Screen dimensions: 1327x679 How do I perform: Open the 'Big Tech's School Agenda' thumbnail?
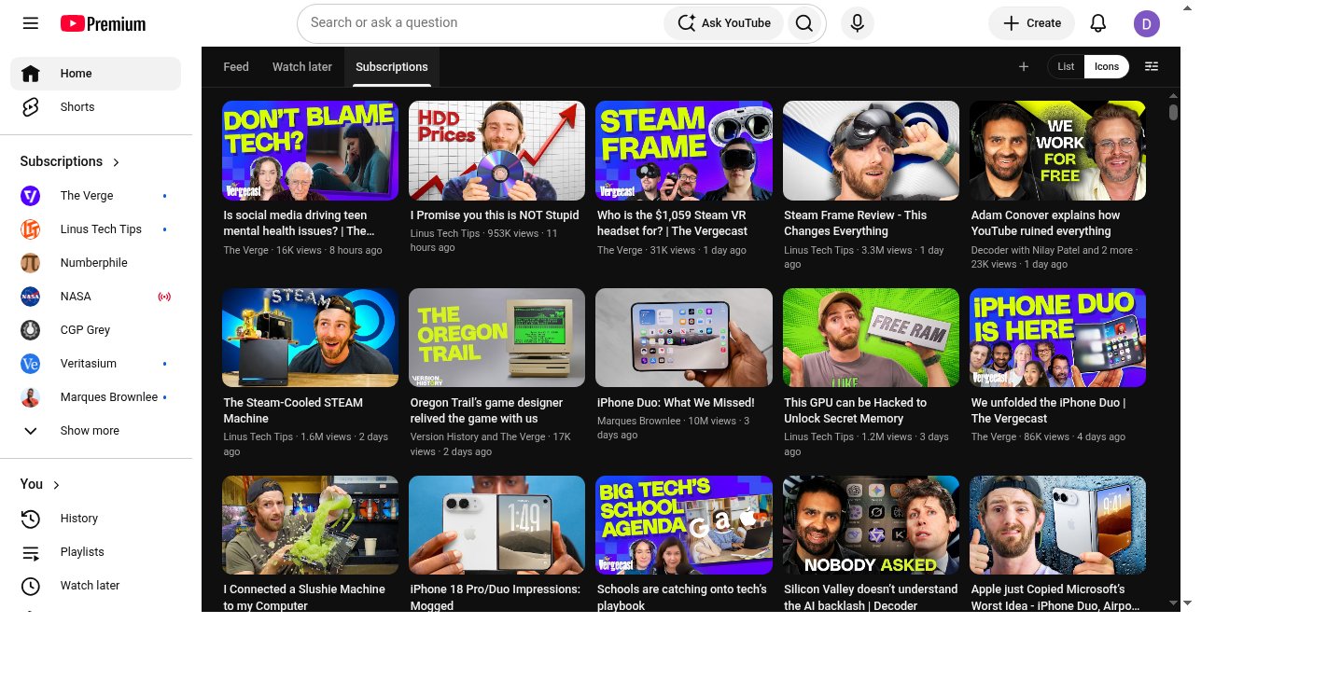pos(684,525)
